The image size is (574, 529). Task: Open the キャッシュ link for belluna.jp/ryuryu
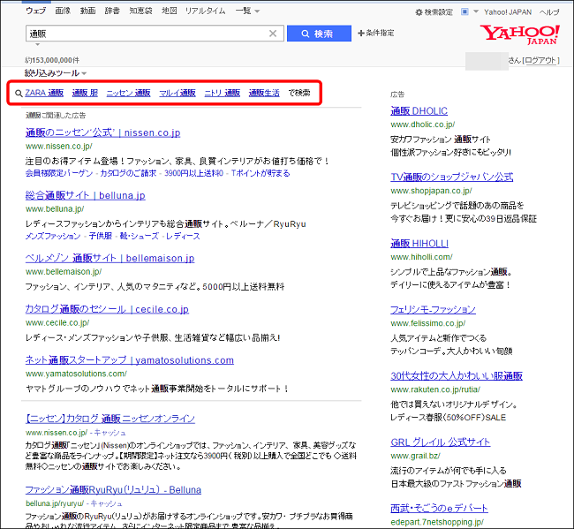[106, 503]
